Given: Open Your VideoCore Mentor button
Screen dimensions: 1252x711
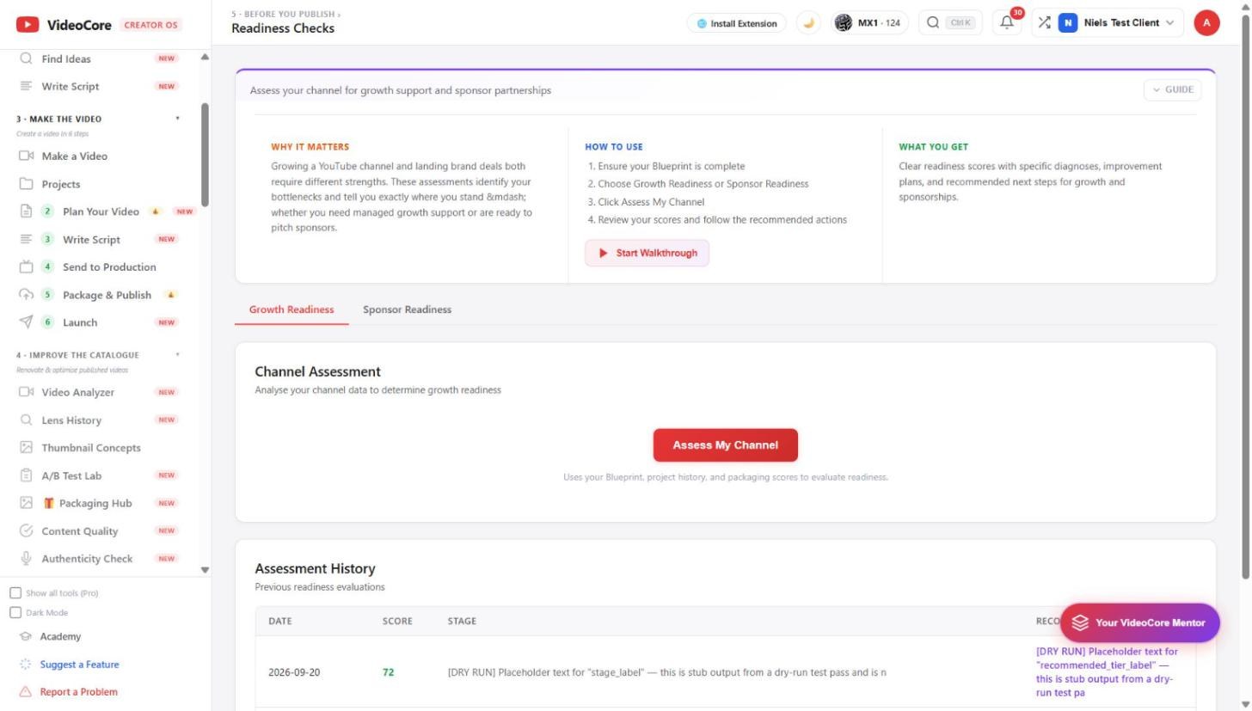Looking at the screenshot, I should coord(1139,622).
